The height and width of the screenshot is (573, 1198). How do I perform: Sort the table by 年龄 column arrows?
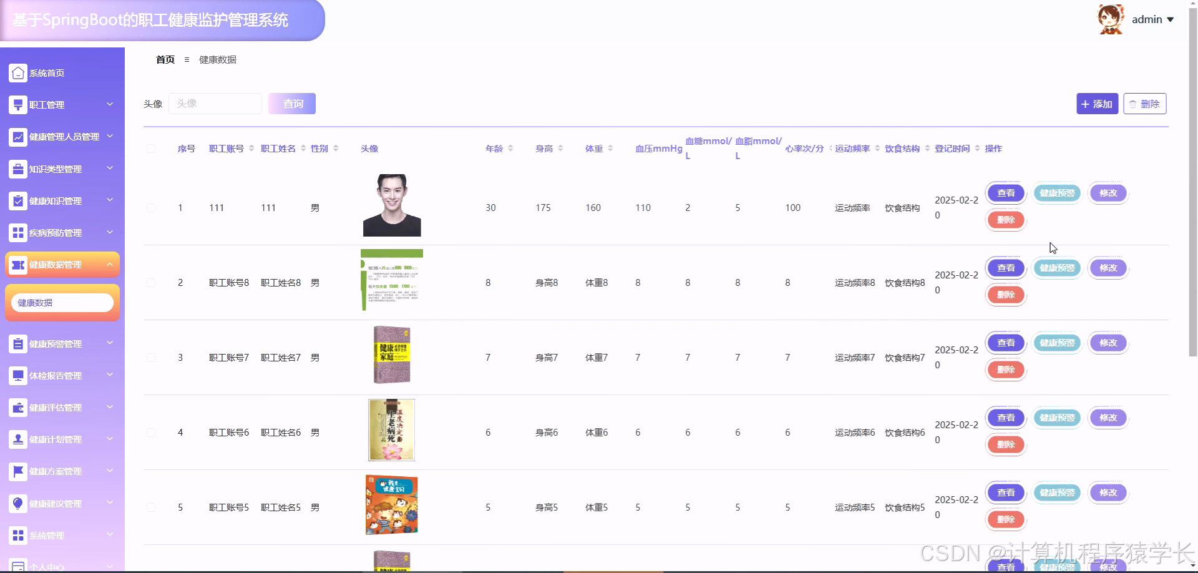(x=512, y=148)
